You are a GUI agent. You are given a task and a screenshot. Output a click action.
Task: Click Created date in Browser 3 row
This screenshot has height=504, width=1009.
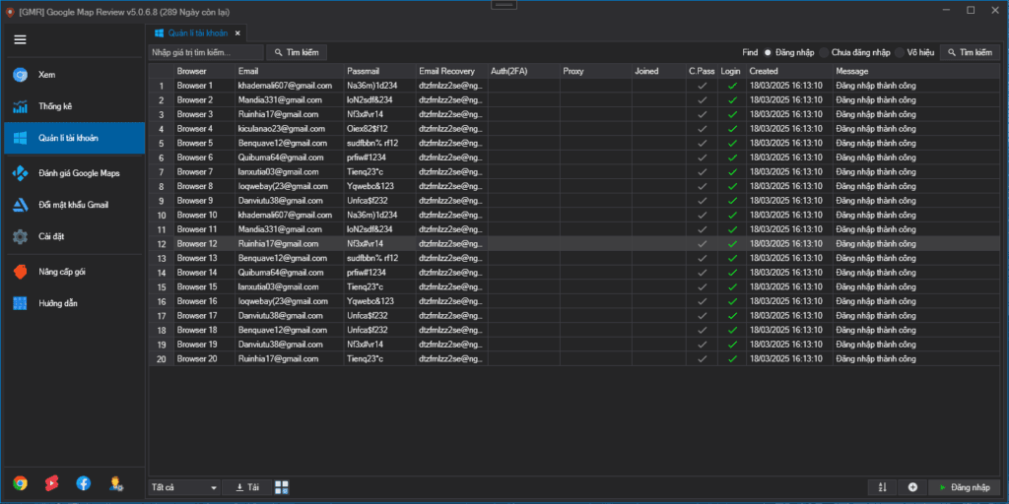pos(789,114)
